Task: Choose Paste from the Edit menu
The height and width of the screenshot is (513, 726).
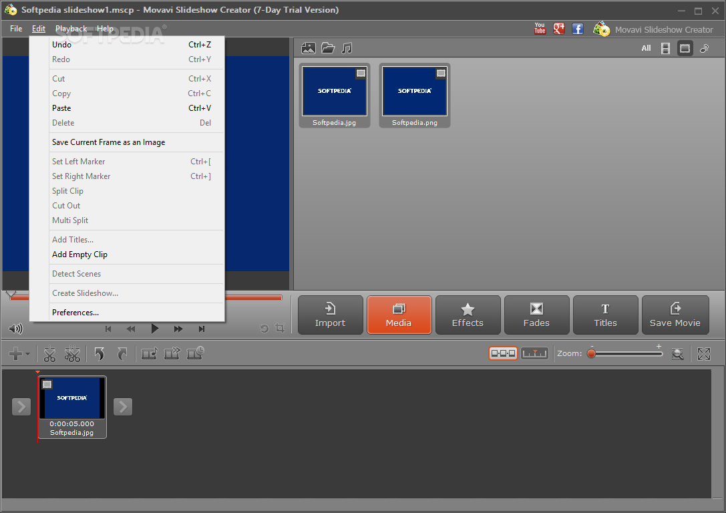Action: point(128,108)
